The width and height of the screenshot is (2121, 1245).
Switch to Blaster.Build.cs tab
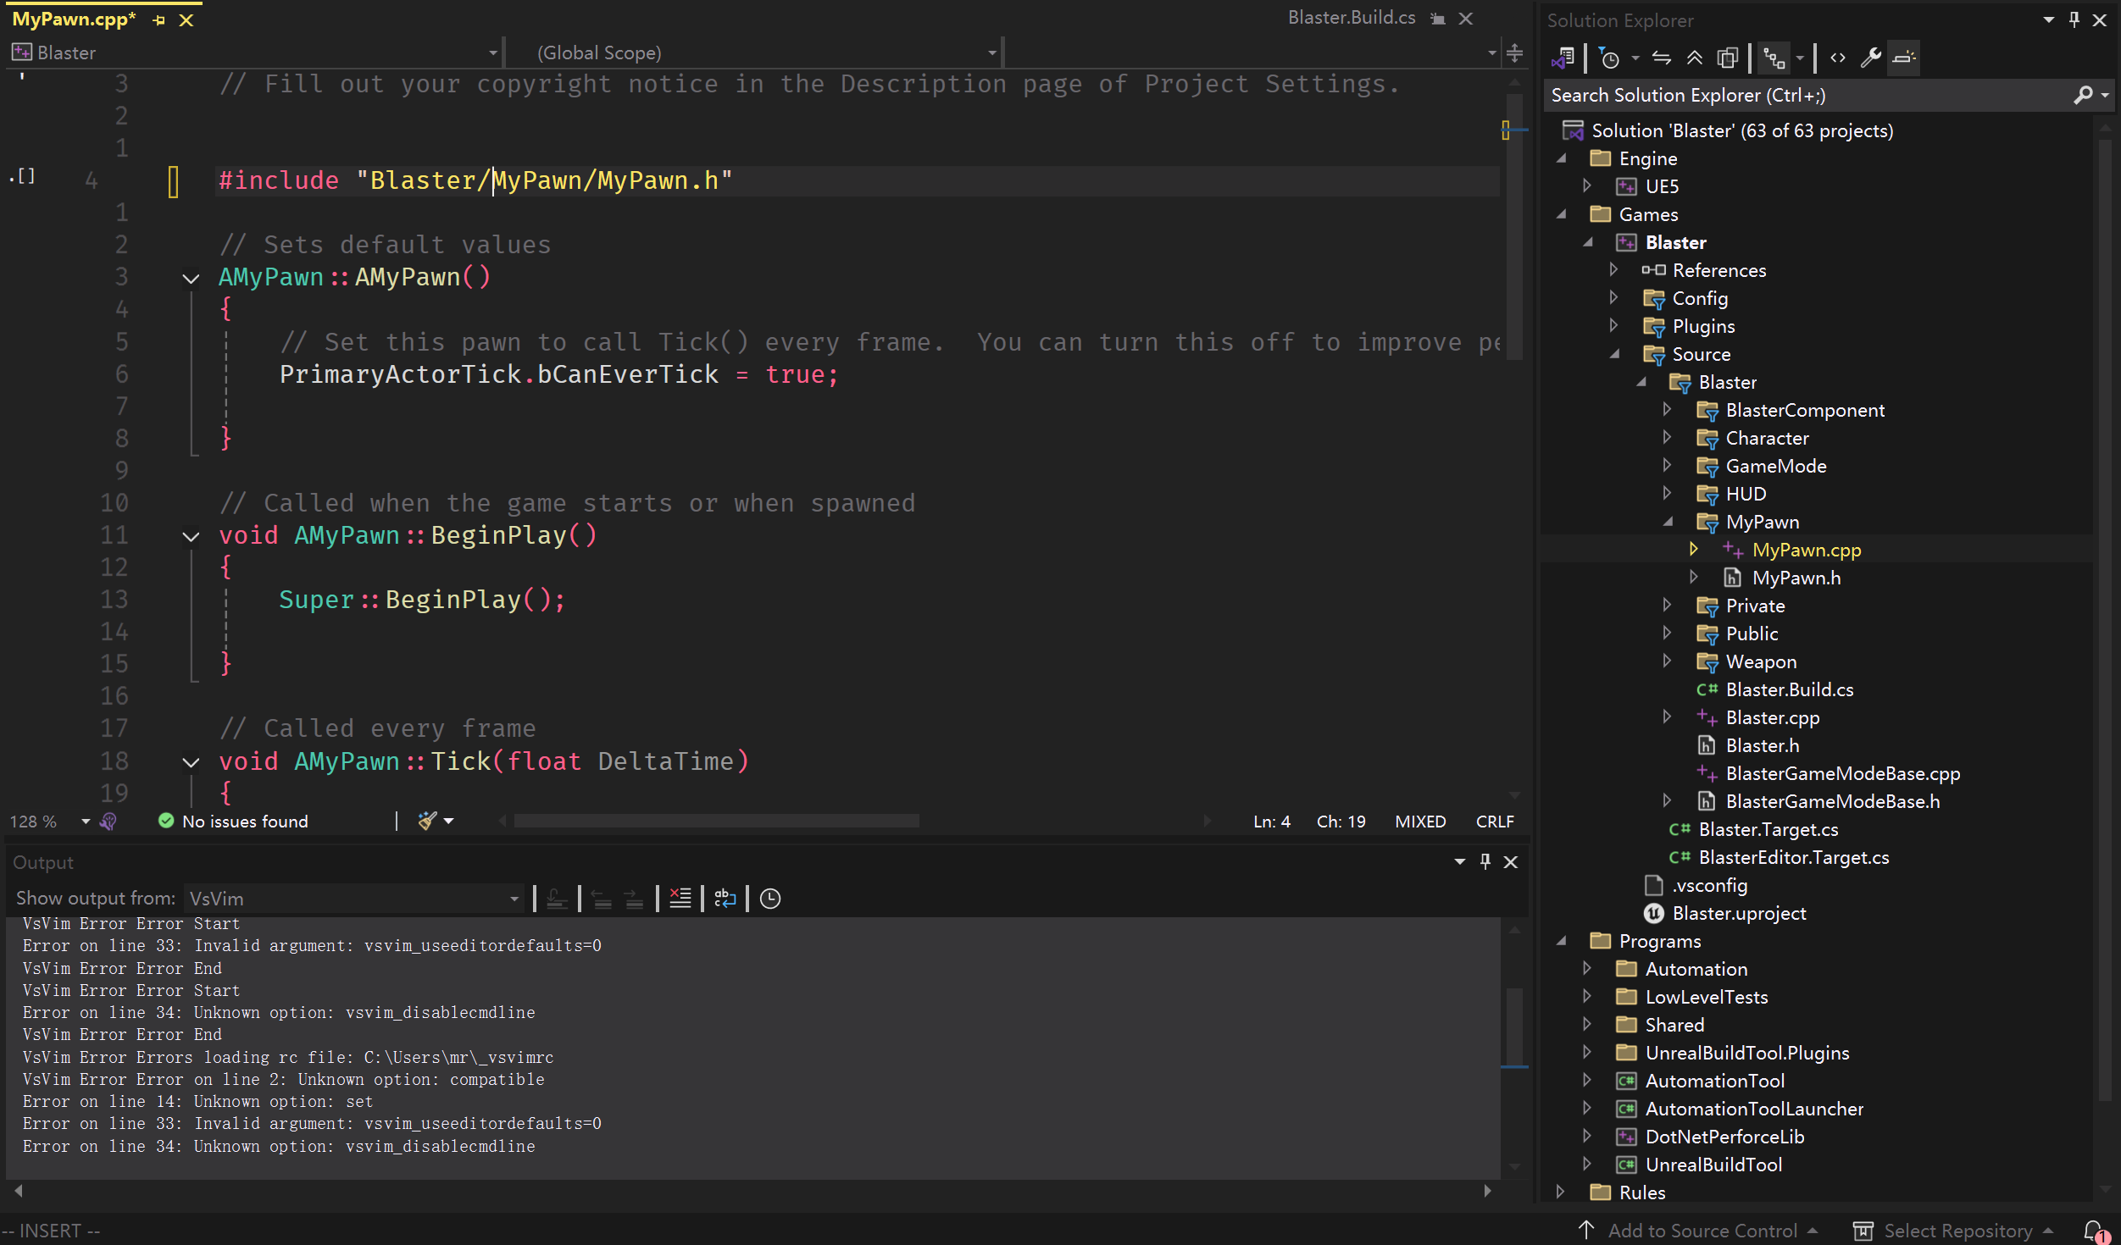1352,18
